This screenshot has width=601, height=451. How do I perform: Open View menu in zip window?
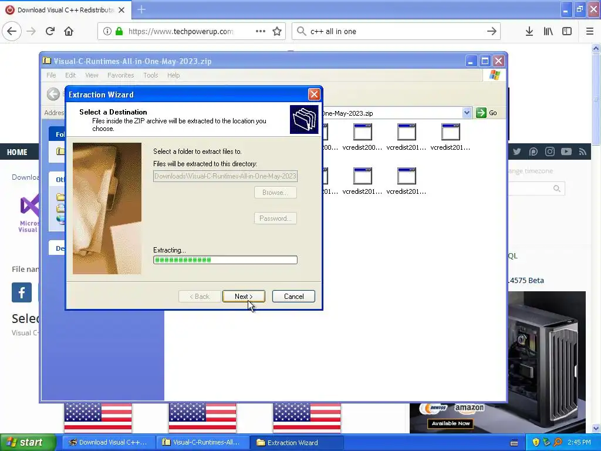[x=92, y=75]
